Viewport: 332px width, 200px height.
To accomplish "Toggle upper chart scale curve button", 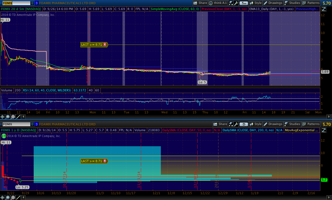I will [x=324, y=9].
